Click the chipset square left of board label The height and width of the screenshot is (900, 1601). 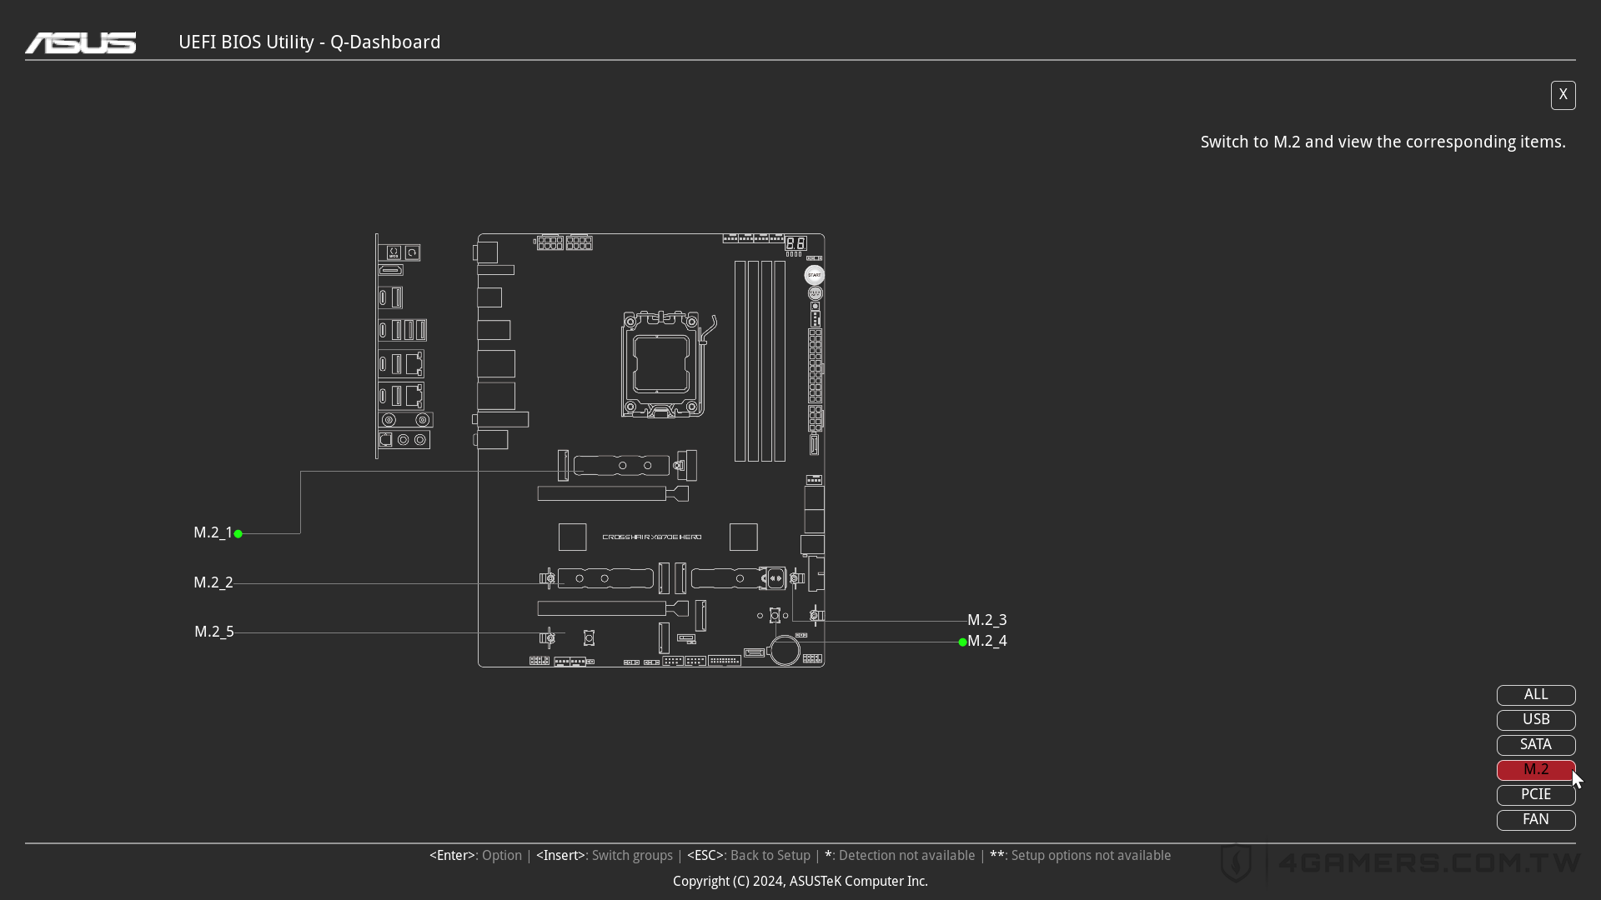572,537
